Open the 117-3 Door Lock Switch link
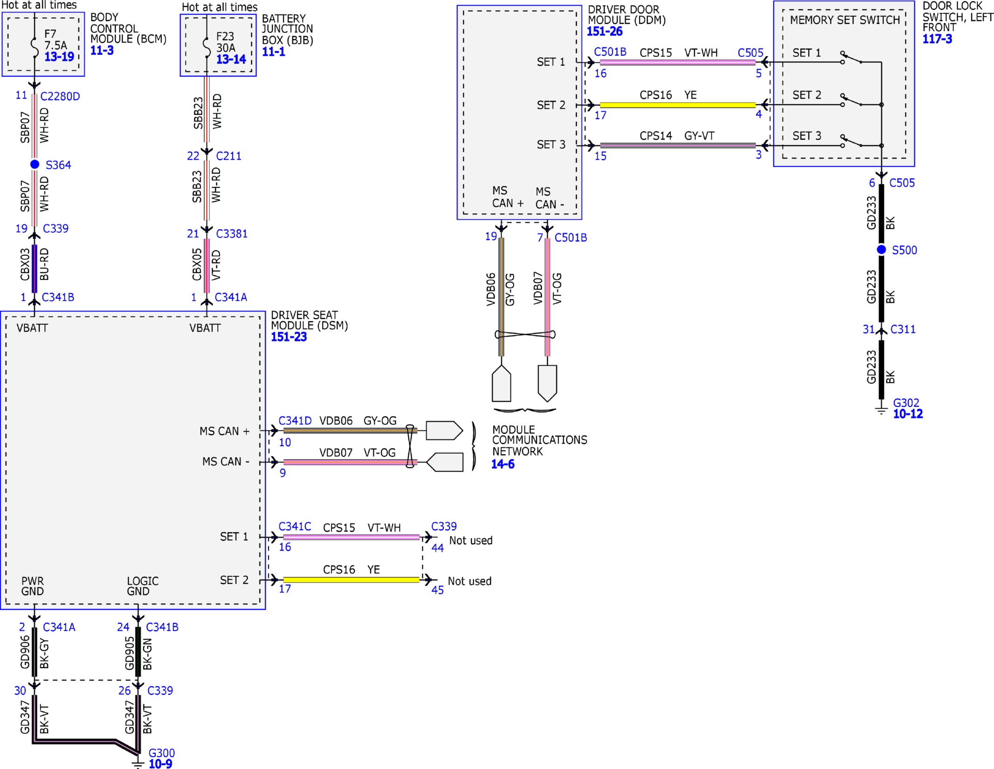Image resolution: width=994 pixels, height=769 pixels. (937, 39)
